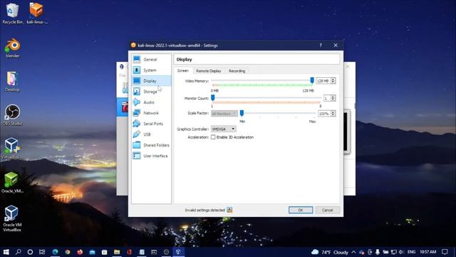This screenshot has width=456, height=257.
Task: Open the Audio settings category
Action: click(151, 102)
